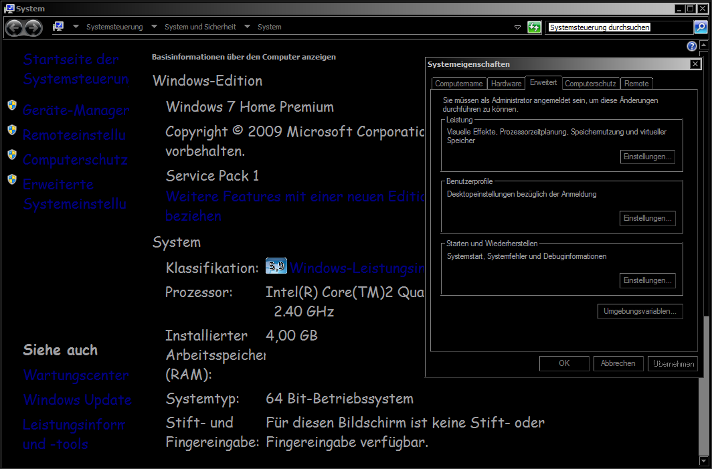Open the address bar history dropdown
This screenshot has height=469, width=712.
point(517,27)
